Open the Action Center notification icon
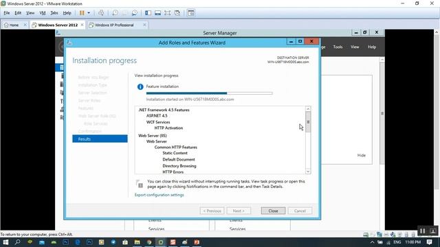This screenshot has width=440, height=247. [429, 242]
